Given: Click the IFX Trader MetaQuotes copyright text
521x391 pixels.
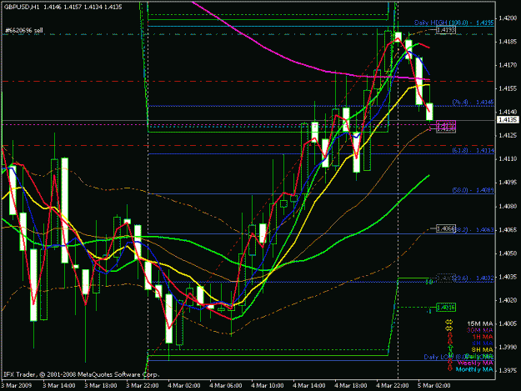Looking at the screenshot, I should pyautogui.click(x=82, y=374).
